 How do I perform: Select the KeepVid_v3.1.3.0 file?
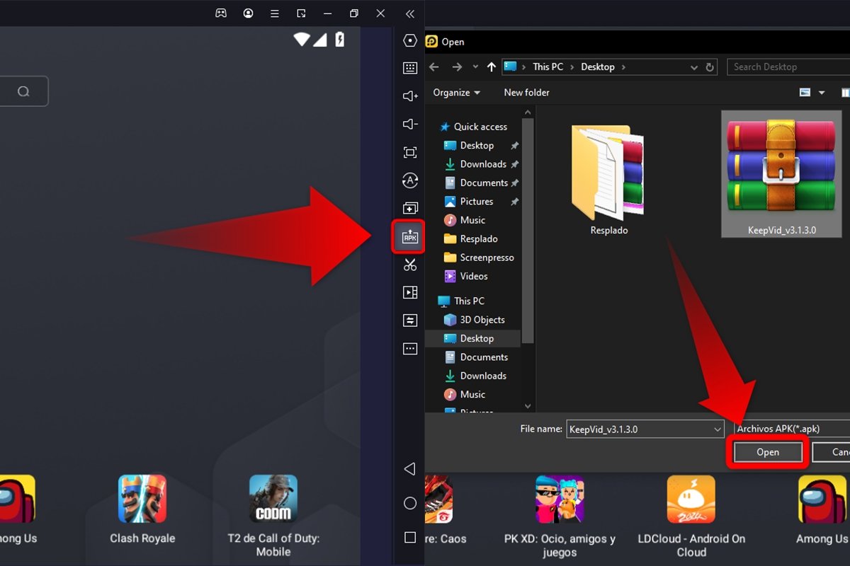coord(782,175)
